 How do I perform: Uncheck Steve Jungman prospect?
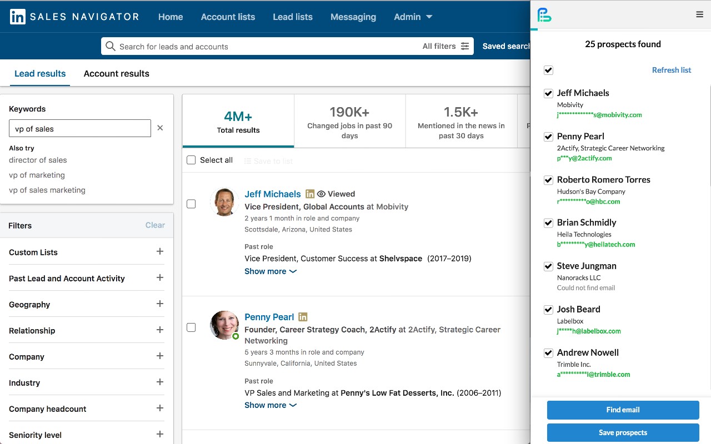[x=548, y=266]
